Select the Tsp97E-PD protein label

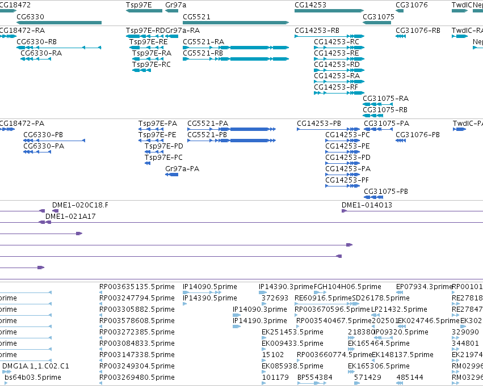[x=164, y=146]
